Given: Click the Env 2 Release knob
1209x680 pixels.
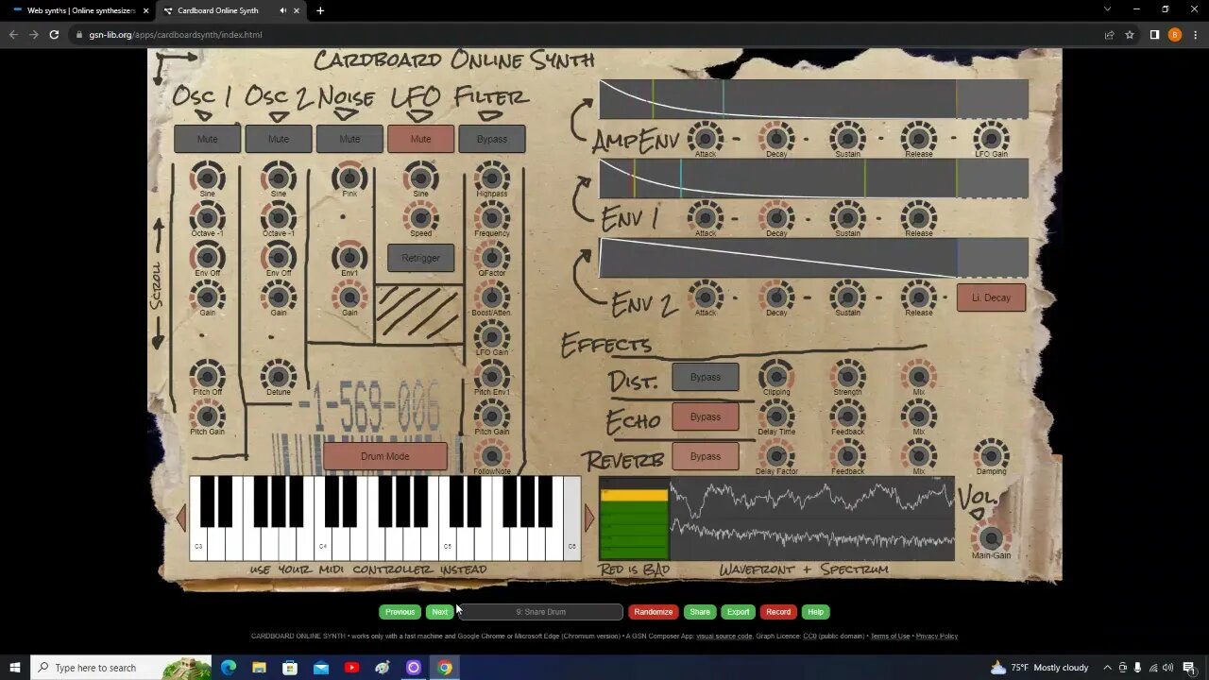Looking at the screenshot, I should 918,297.
